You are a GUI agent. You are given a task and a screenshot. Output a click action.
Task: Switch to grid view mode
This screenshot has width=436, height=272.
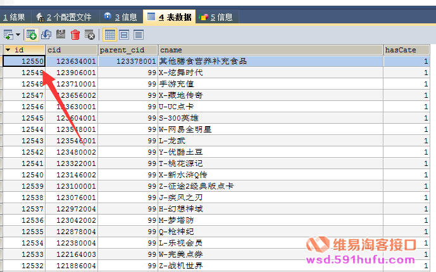pos(109,35)
